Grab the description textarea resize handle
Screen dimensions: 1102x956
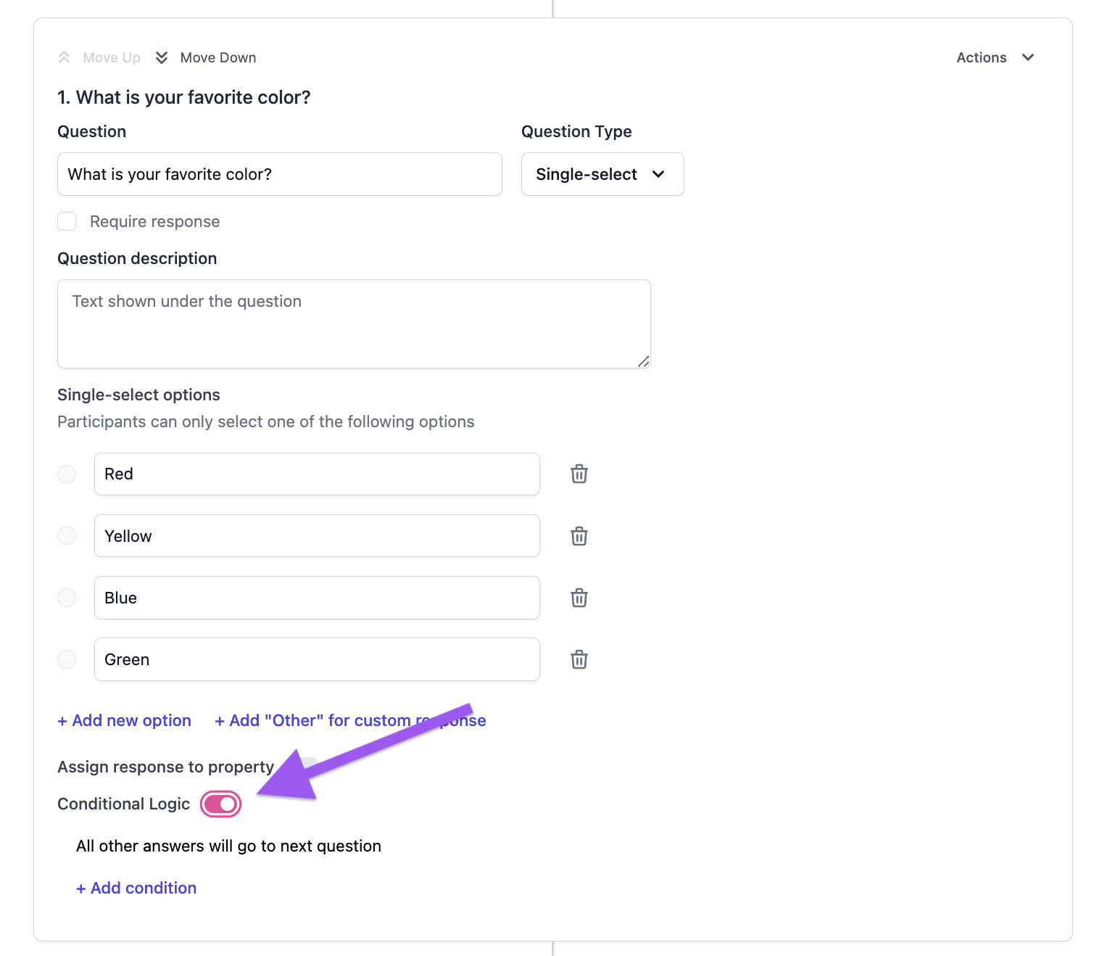point(643,361)
